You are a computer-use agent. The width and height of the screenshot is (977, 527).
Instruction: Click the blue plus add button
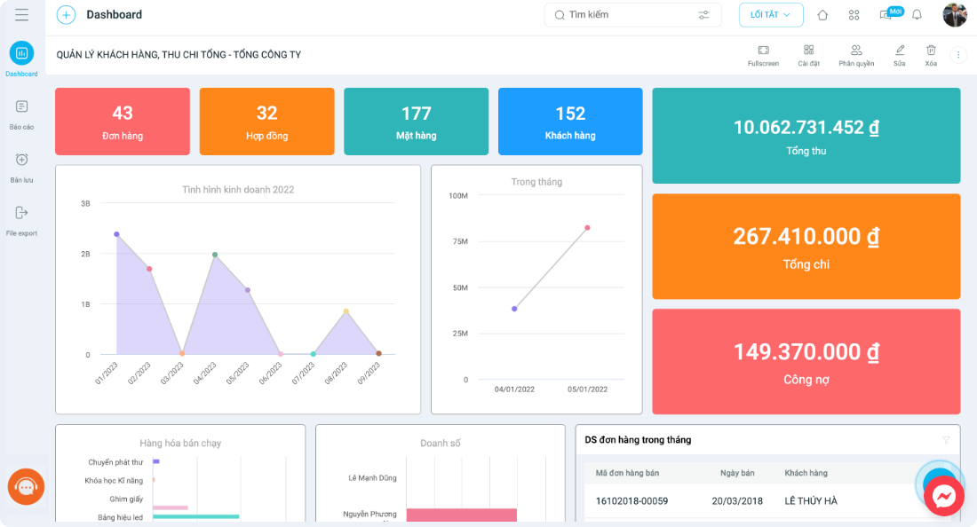coord(66,14)
